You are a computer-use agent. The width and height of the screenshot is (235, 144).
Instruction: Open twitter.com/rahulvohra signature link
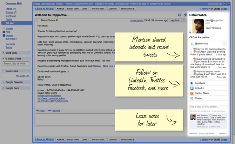click(x=49, y=96)
